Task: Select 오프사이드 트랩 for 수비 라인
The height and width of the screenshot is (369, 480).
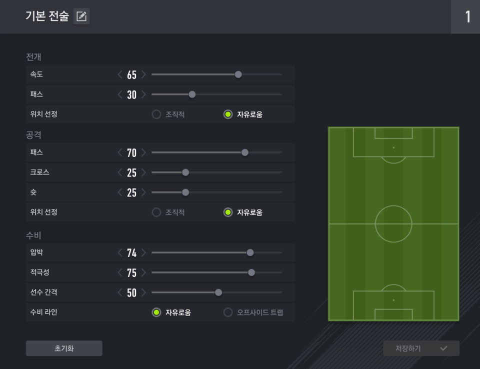Action: tap(228, 312)
